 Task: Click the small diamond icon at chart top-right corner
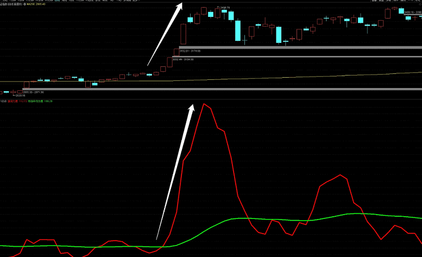pyautogui.click(x=420, y=4)
